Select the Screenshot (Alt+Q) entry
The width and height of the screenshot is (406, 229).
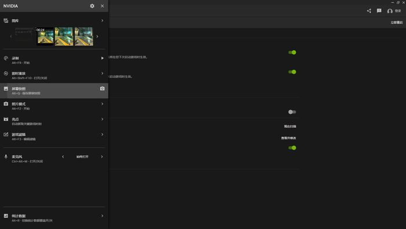pos(54,91)
